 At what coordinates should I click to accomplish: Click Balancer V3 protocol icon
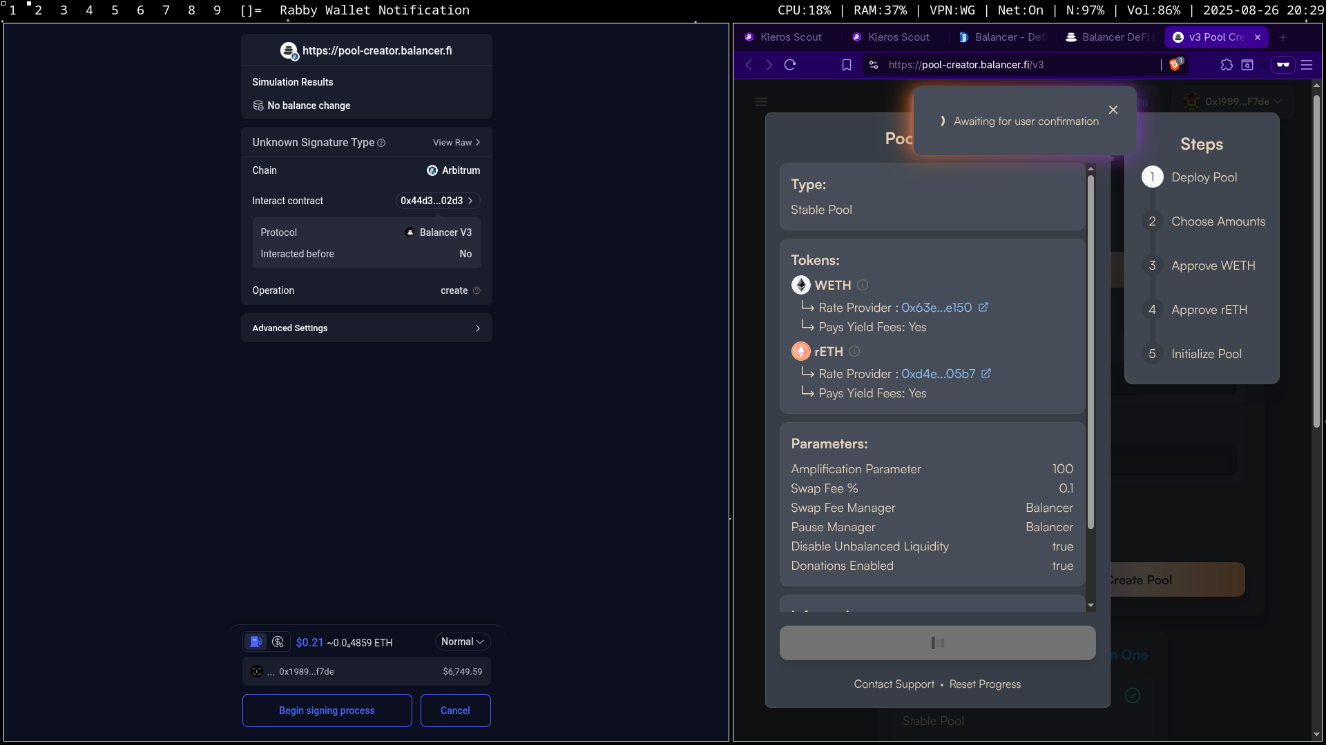tap(410, 232)
